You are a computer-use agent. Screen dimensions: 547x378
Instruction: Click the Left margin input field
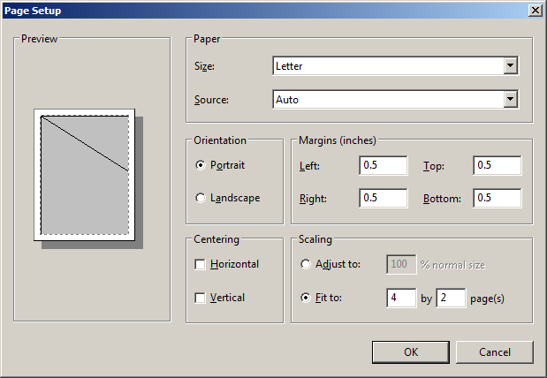(383, 165)
